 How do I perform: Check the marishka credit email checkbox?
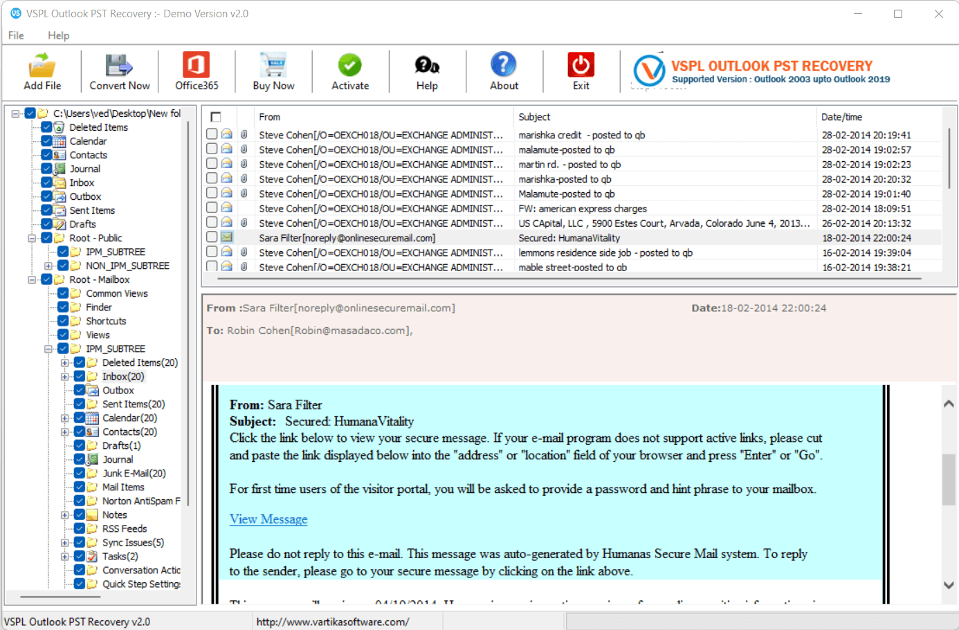click(x=212, y=134)
